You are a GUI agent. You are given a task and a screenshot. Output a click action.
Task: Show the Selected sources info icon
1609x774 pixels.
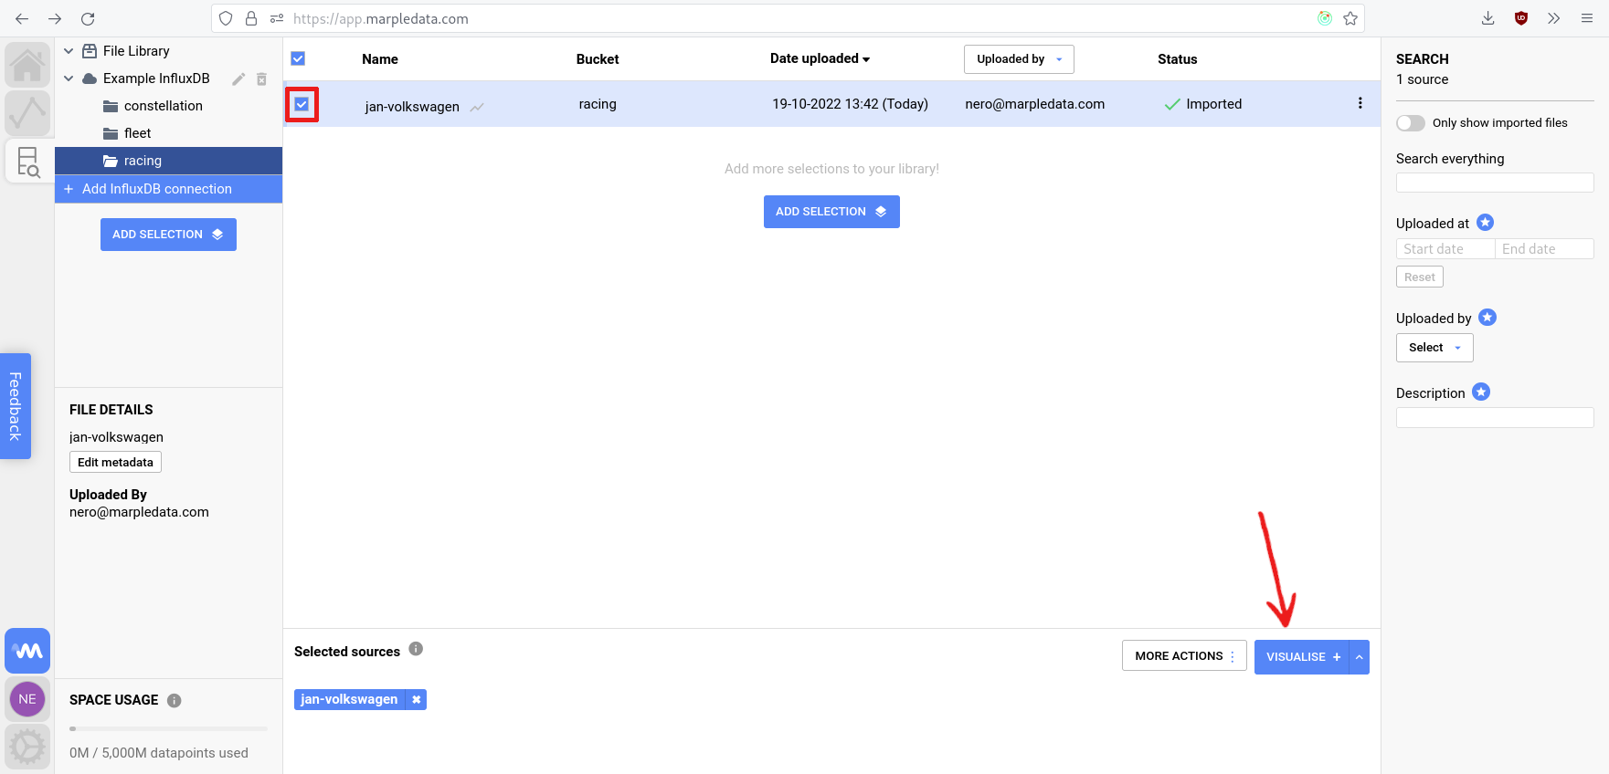[416, 649]
